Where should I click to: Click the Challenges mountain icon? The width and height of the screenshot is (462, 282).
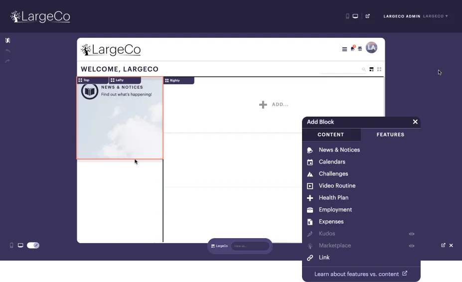(309, 174)
